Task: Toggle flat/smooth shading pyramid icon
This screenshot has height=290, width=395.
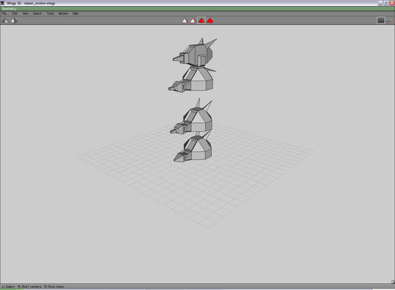Action: point(5,20)
